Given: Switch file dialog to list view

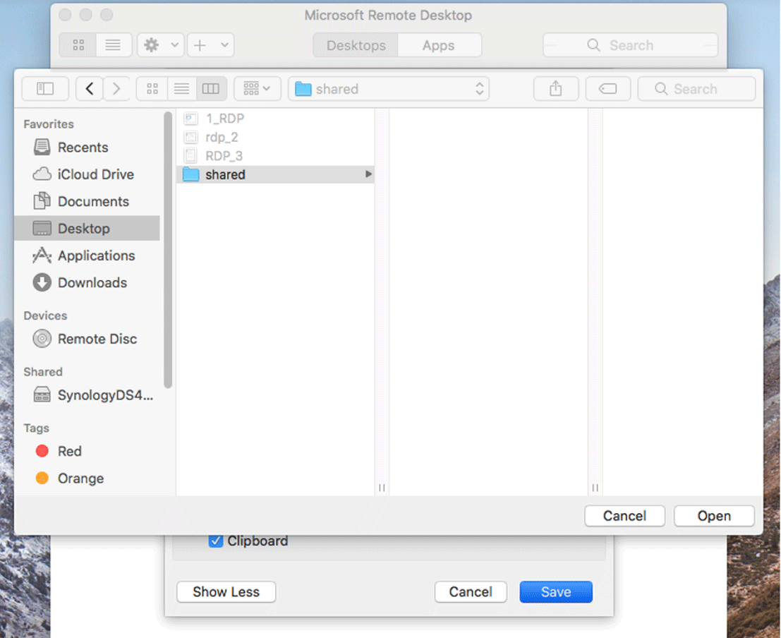Looking at the screenshot, I should tap(182, 89).
